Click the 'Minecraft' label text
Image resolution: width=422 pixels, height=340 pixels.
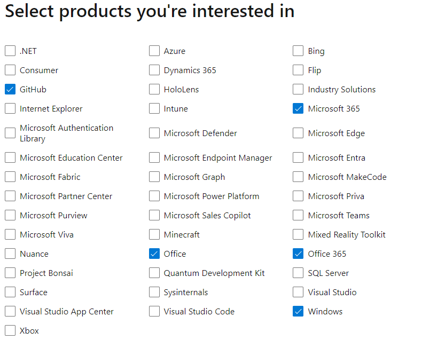[182, 234]
